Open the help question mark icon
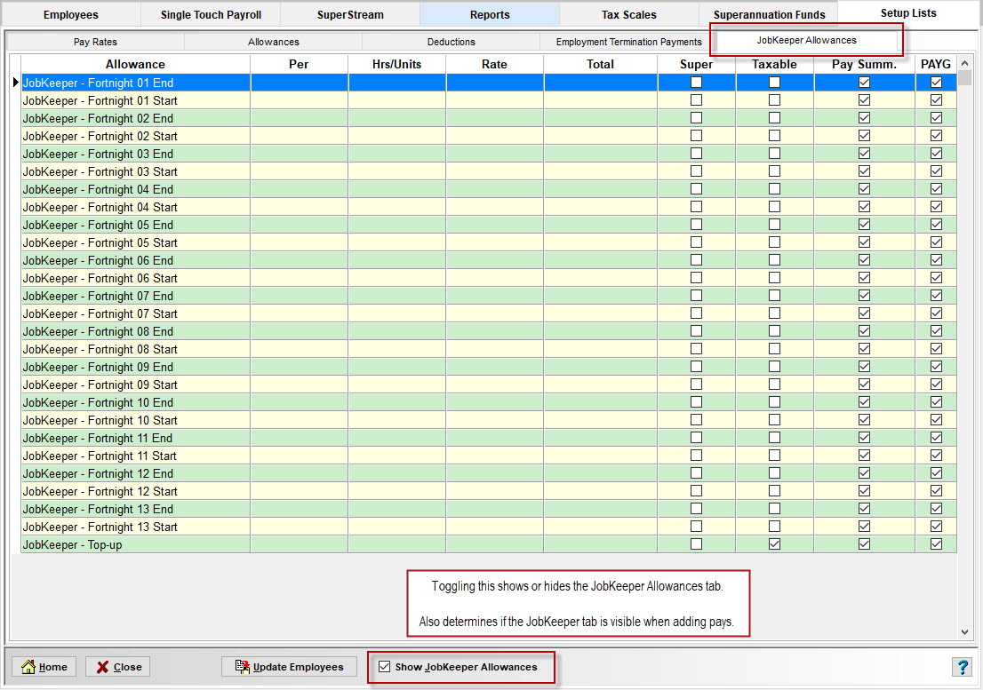This screenshot has height=690, width=983. pyautogui.click(x=962, y=667)
